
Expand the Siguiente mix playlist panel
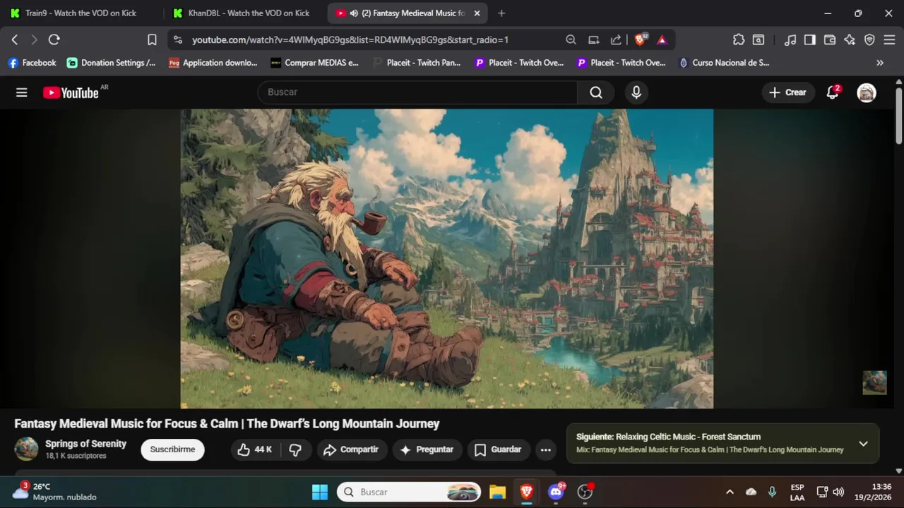coord(863,444)
